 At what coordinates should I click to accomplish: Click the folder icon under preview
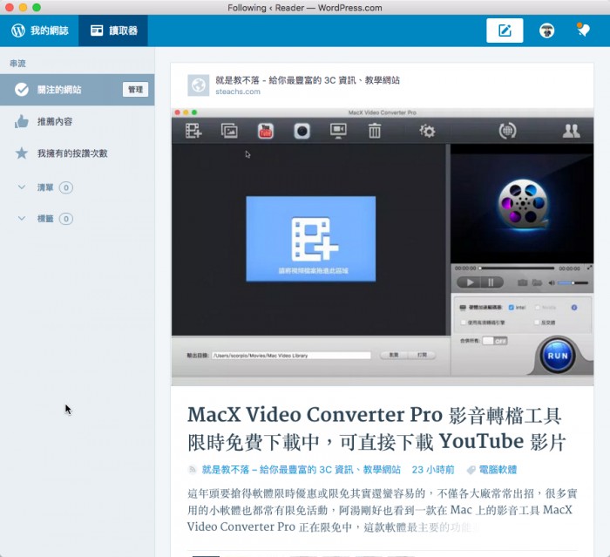tap(538, 282)
